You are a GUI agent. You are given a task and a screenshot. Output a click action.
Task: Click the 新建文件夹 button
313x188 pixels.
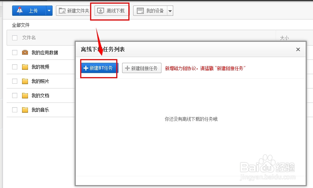coord(73,11)
